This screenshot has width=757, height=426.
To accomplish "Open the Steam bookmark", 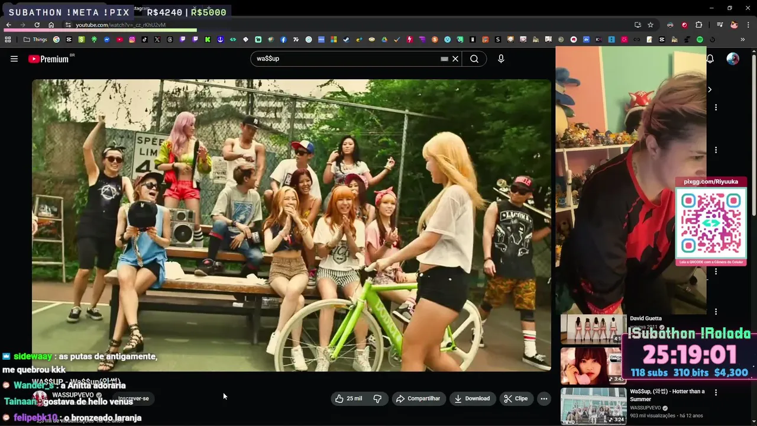I will pos(346,40).
